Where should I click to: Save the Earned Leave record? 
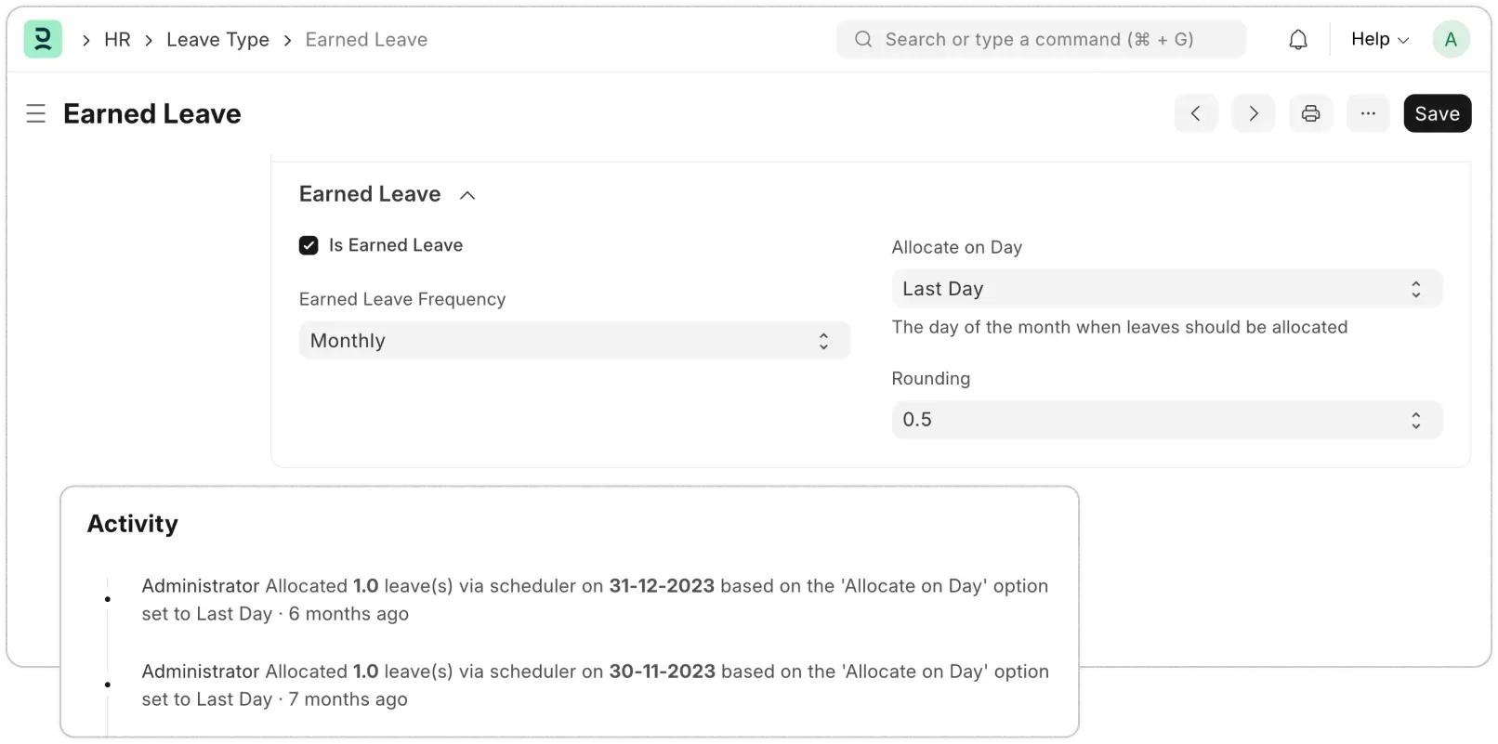tap(1437, 112)
